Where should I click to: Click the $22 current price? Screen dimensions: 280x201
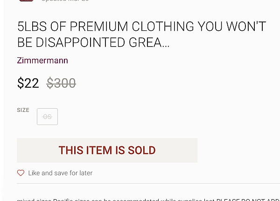pos(28,83)
